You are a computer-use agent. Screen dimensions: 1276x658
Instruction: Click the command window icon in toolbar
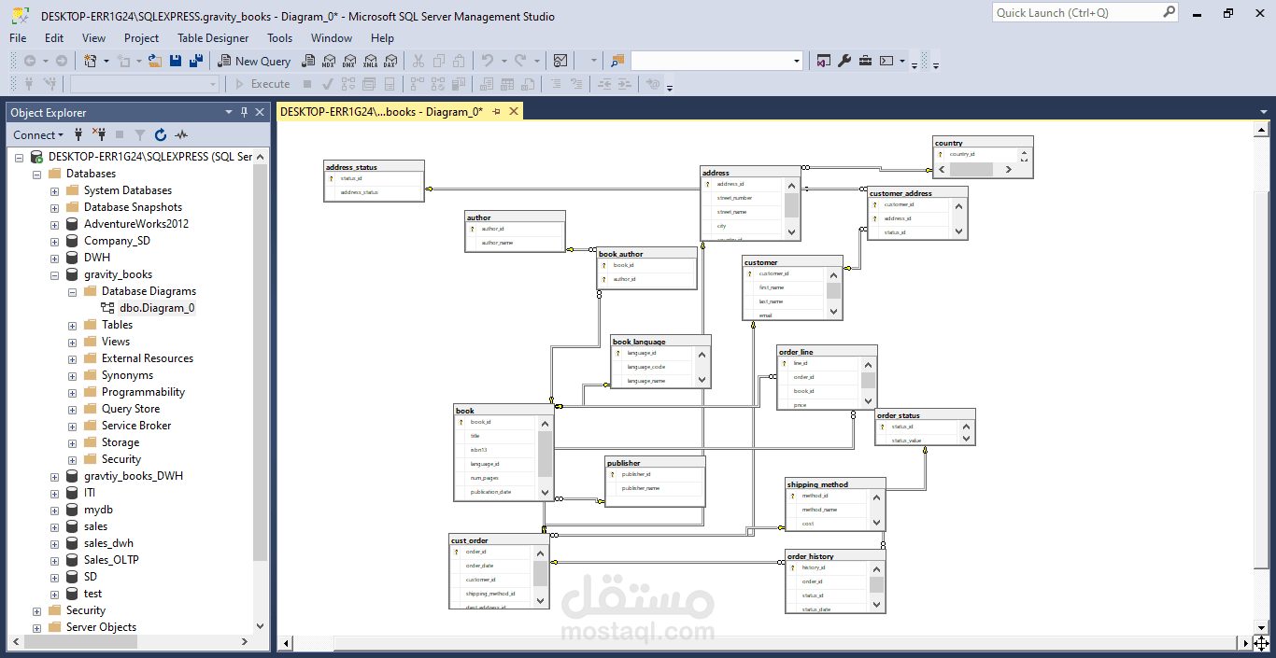click(886, 61)
